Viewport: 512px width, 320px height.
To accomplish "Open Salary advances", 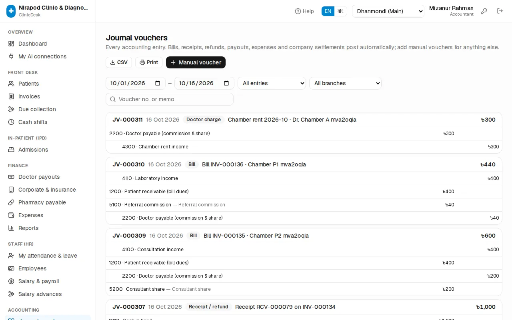I will (48, 294).
